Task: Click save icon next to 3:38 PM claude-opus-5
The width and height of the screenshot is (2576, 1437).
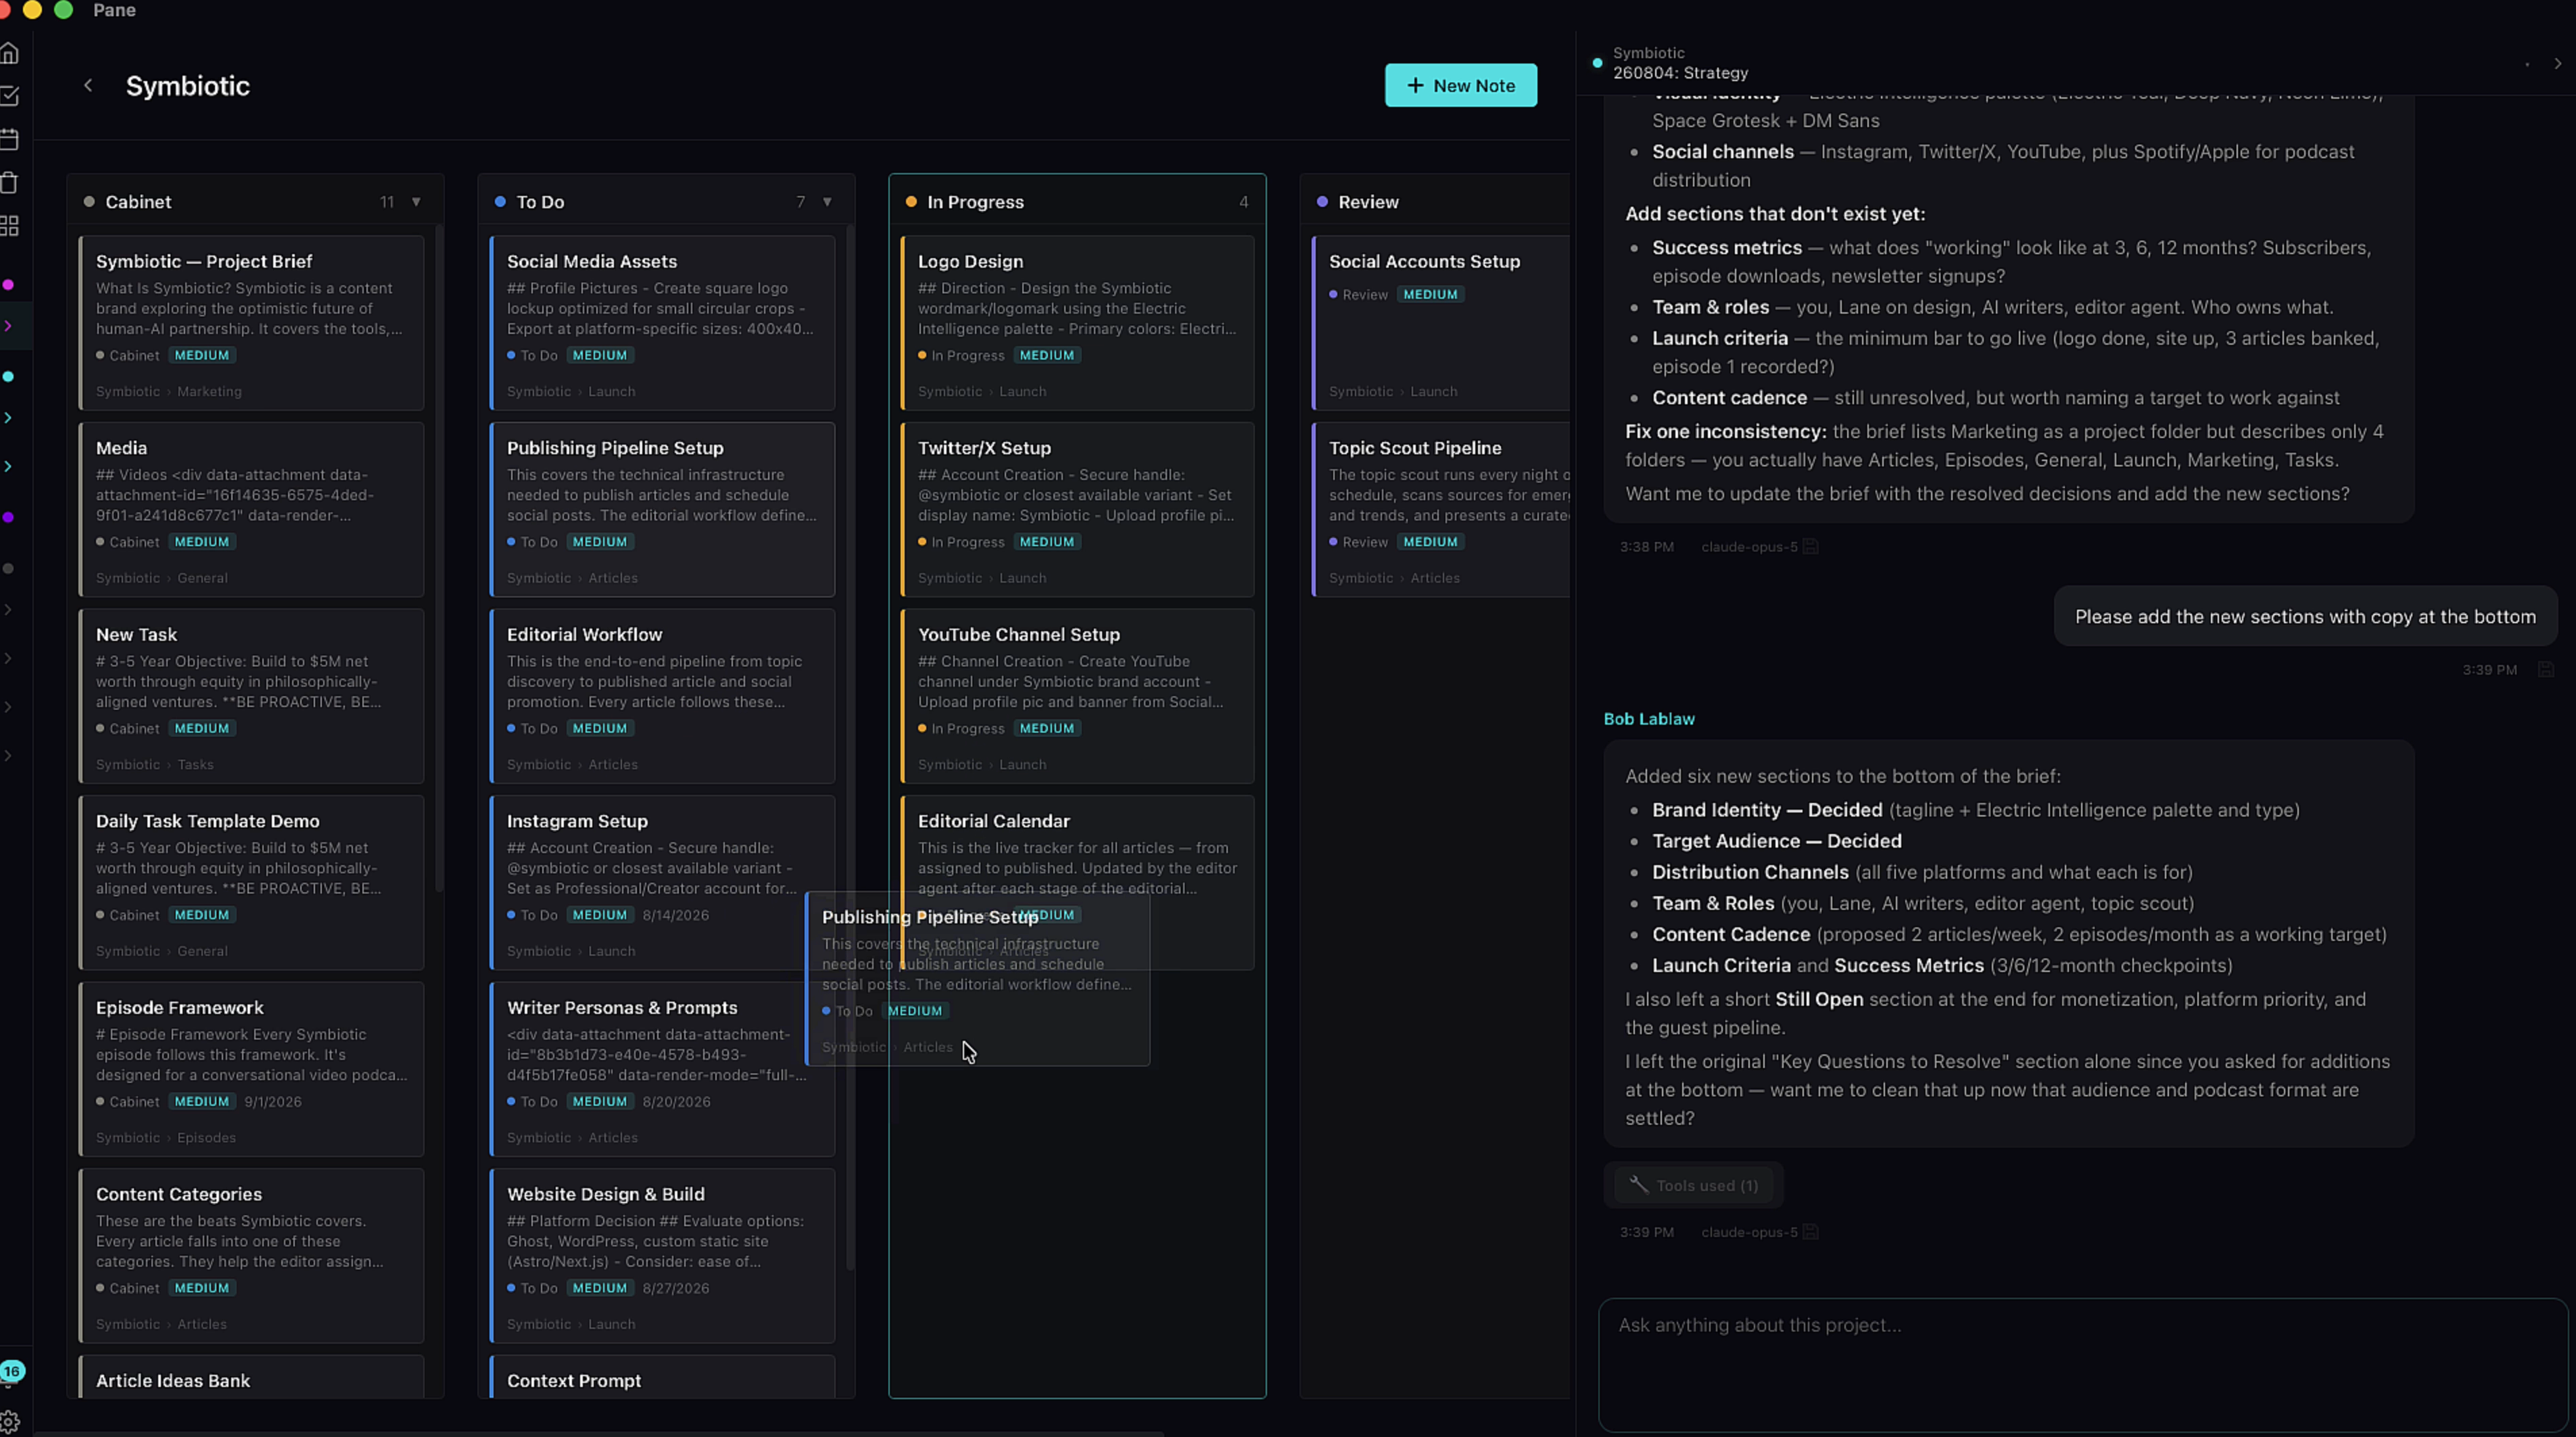Action: [x=1810, y=546]
